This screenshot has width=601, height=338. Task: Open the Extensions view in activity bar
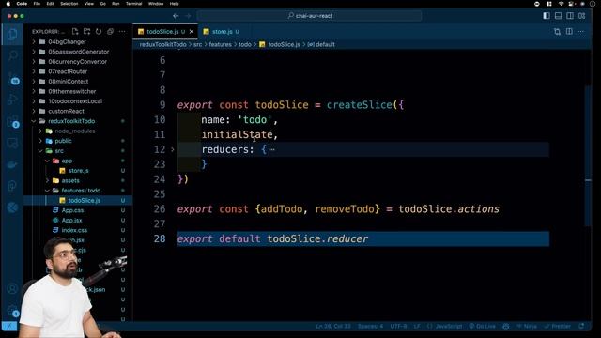coord(12,121)
